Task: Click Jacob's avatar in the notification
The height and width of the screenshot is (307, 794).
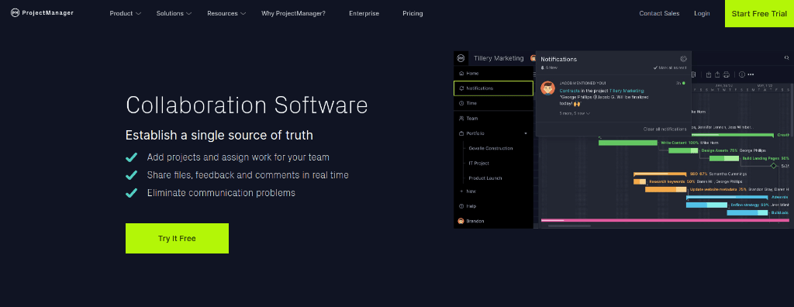Action: [547, 88]
